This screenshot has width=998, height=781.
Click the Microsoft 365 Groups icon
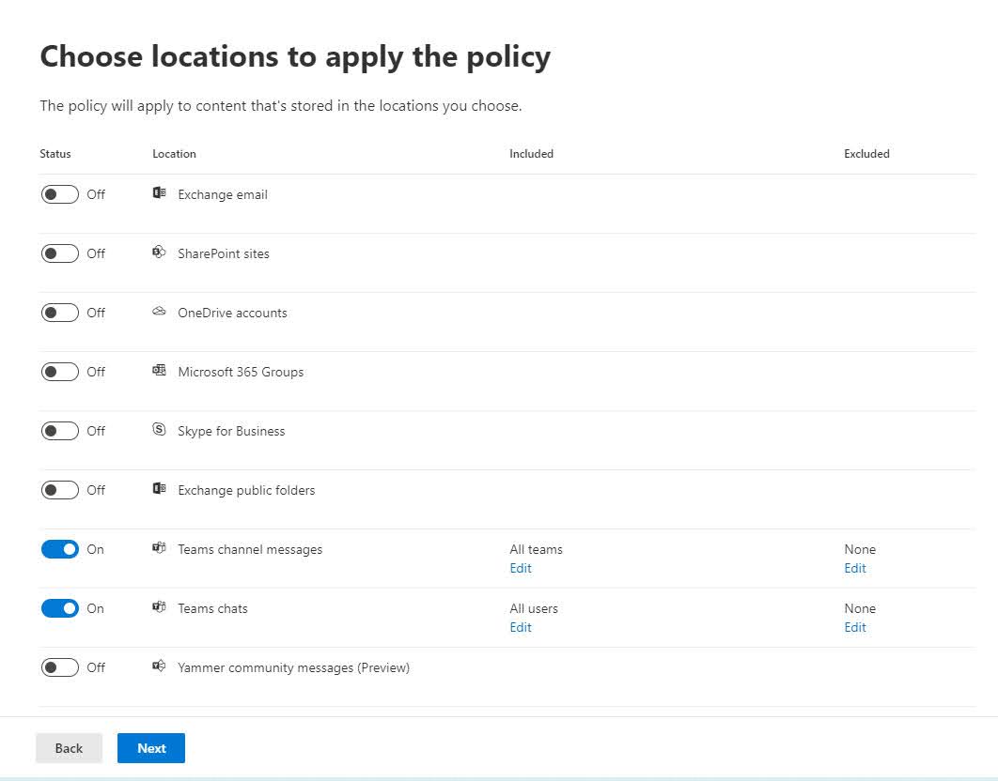pos(159,372)
